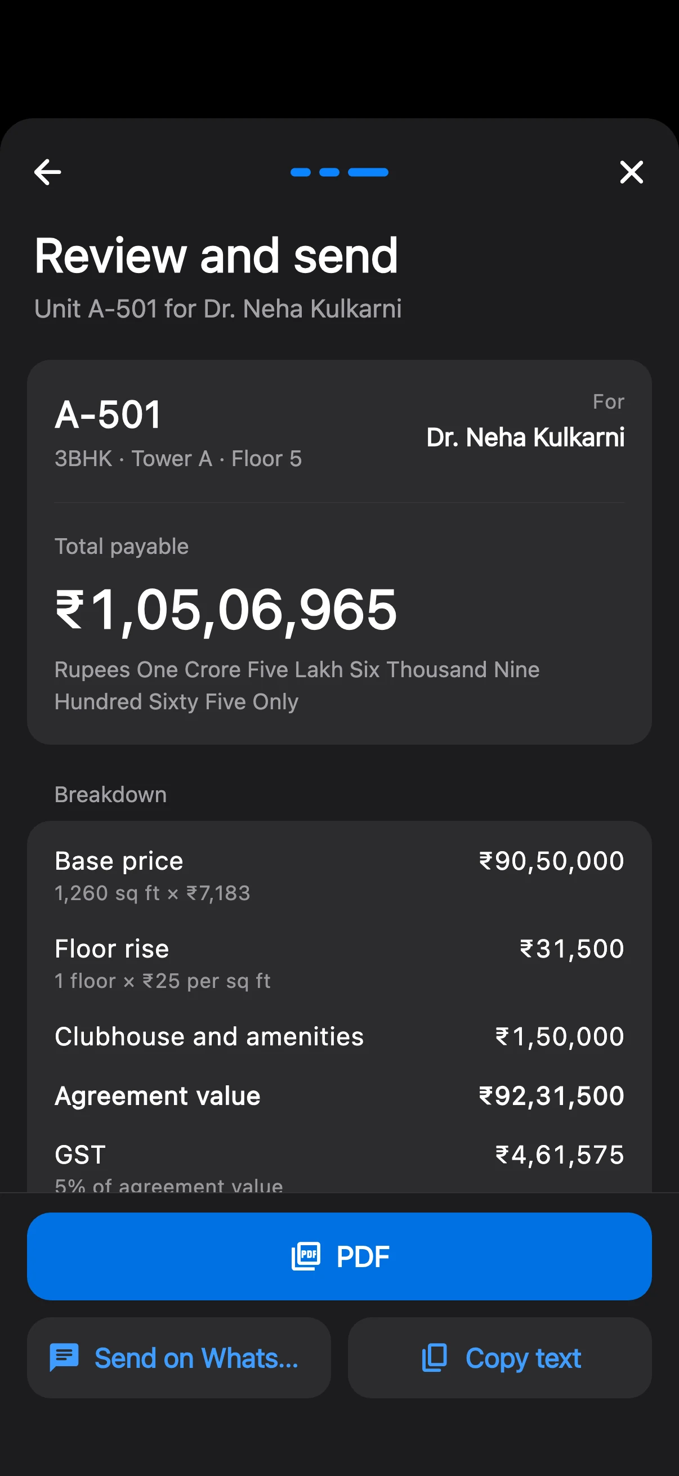
Task: Select third step progress indicator
Action: pyautogui.click(x=368, y=172)
